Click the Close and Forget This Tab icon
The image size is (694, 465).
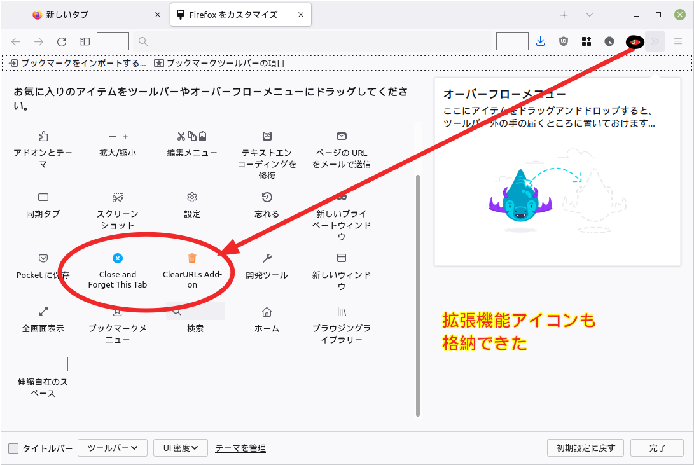point(117,258)
